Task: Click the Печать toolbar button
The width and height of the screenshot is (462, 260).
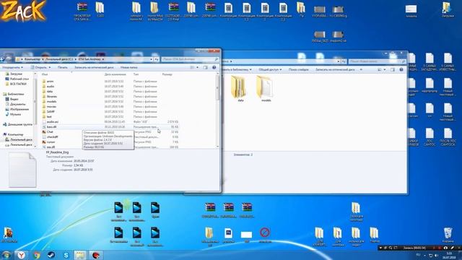Action: pos(63,67)
